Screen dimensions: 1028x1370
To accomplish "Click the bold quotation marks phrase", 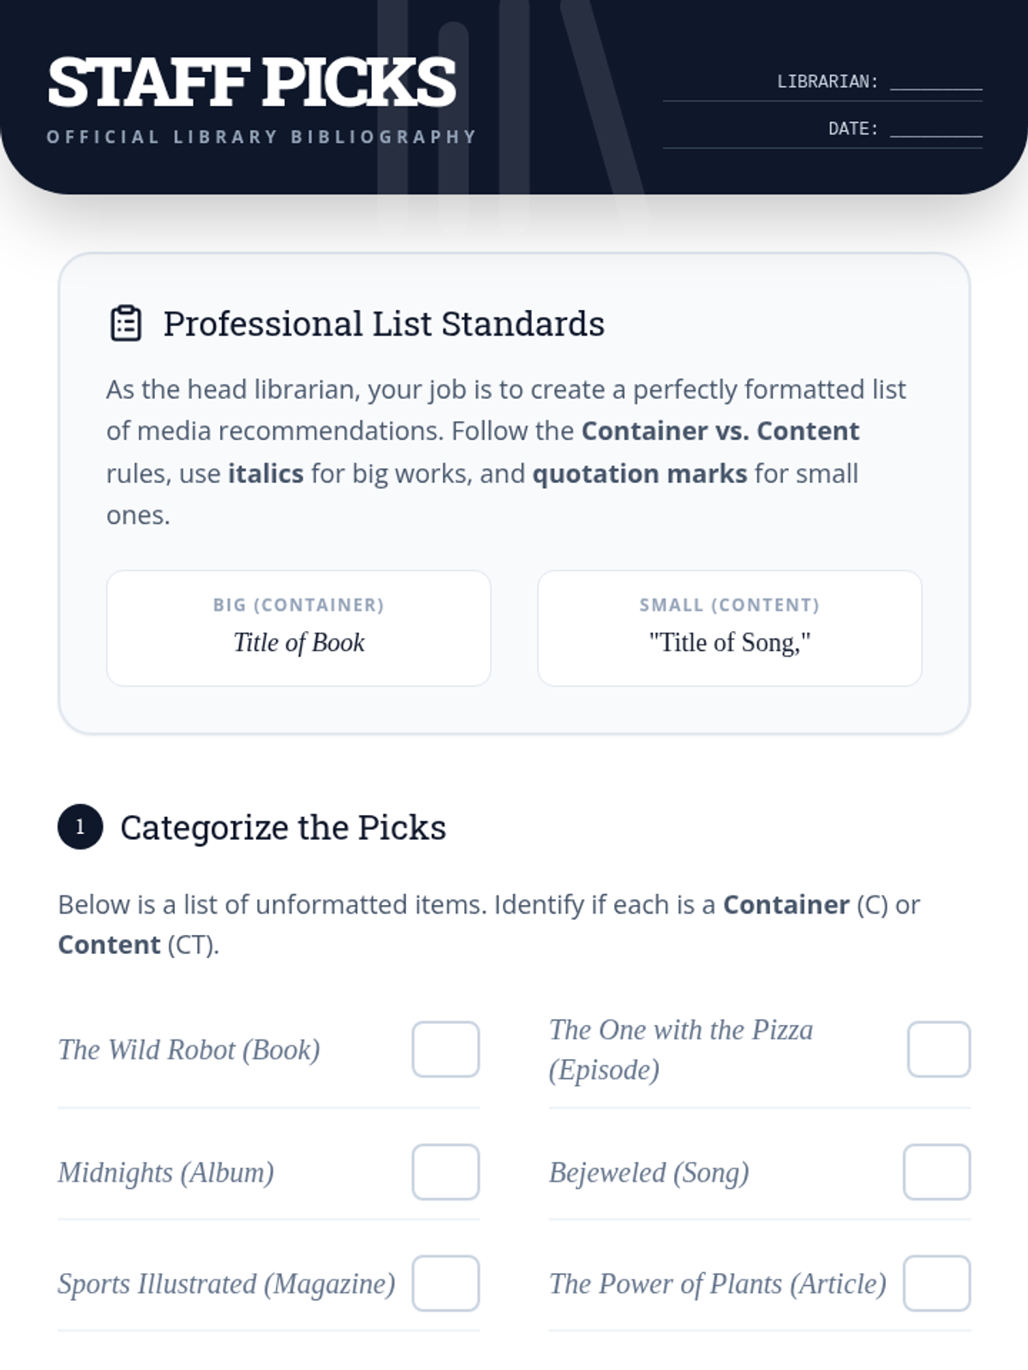I will [640, 474].
